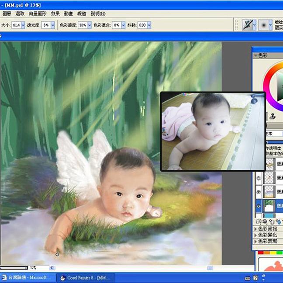Click the reference baby photo thumbnail
This screenshot has height=283, width=283.
(212, 131)
